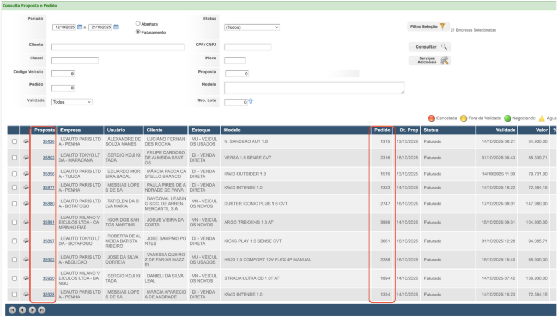Click the comment icon for proposal 35426
The width and height of the screenshot is (558, 317).
26,141
